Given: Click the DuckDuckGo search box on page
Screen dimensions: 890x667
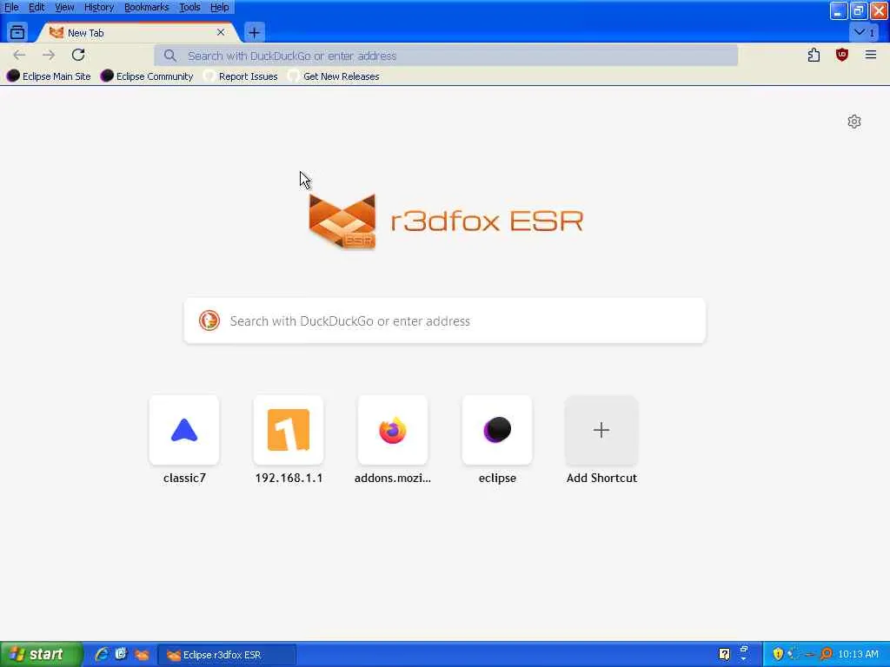Looking at the screenshot, I should (x=445, y=321).
